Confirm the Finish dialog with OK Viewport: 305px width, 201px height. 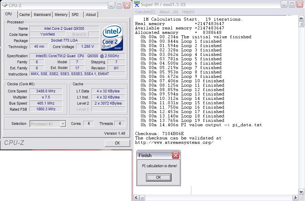click(x=159, y=177)
